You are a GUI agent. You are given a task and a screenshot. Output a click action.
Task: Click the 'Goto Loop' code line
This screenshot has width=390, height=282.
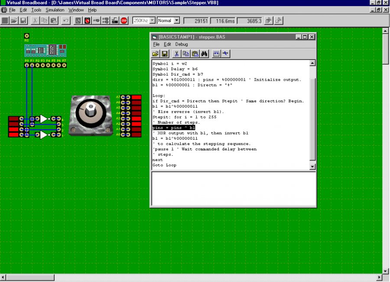coord(164,165)
